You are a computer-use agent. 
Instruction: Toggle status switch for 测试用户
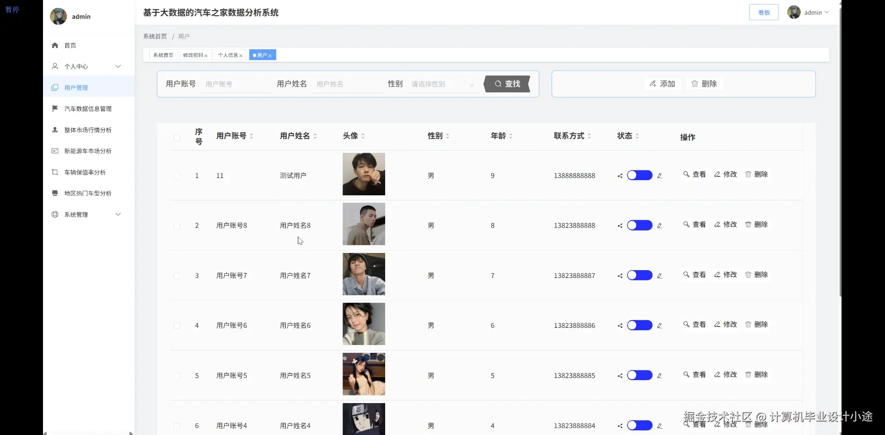click(x=639, y=175)
